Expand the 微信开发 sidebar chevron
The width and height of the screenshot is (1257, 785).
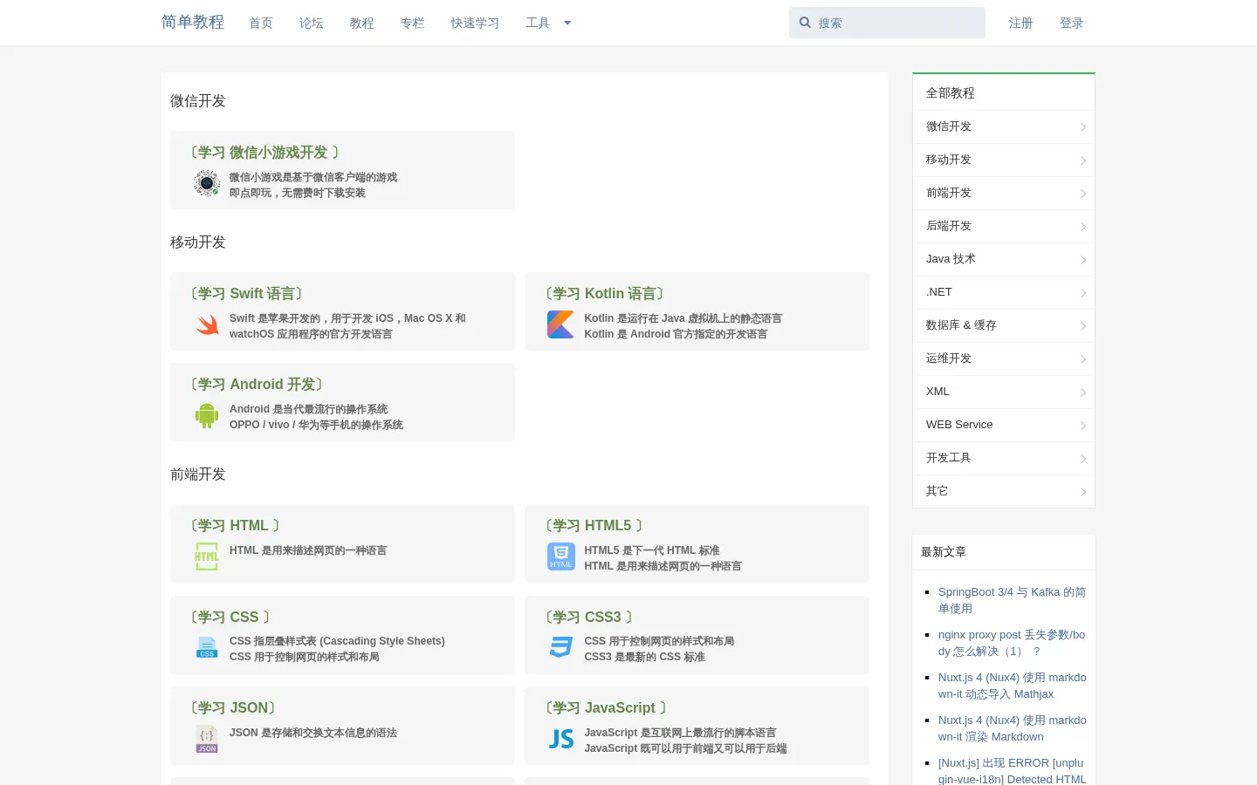pyautogui.click(x=1082, y=127)
